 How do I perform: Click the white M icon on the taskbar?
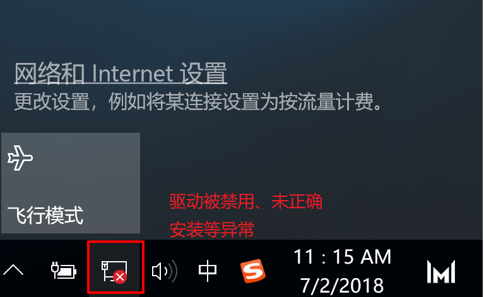tap(441, 271)
